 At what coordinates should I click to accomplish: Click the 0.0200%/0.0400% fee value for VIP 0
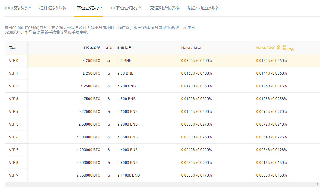click(196, 60)
